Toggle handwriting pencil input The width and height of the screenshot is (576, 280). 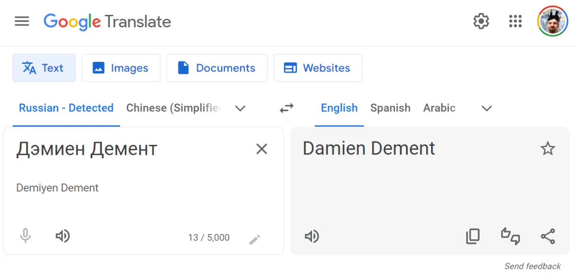pyautogui.click(x=255, y=239)
